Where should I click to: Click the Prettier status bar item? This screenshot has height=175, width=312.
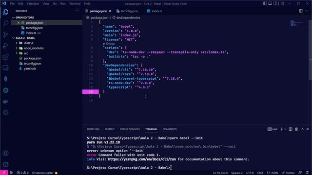coord(288,173)
